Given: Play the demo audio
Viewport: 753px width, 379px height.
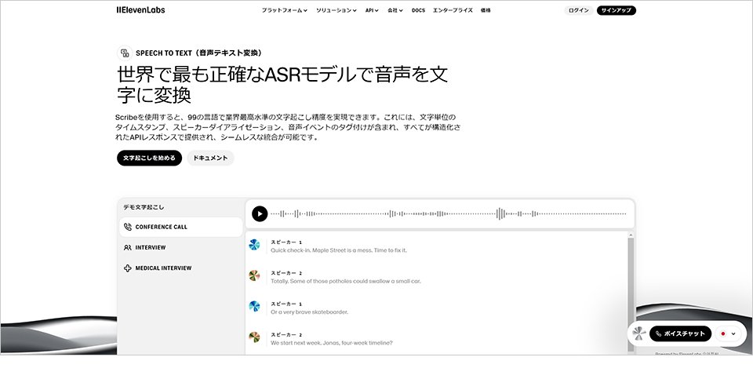Looking at the screenshot, I should pyautogui.click(x=260, y=213).
